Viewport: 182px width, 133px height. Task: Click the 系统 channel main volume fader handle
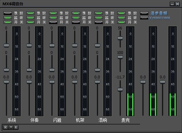6,82
